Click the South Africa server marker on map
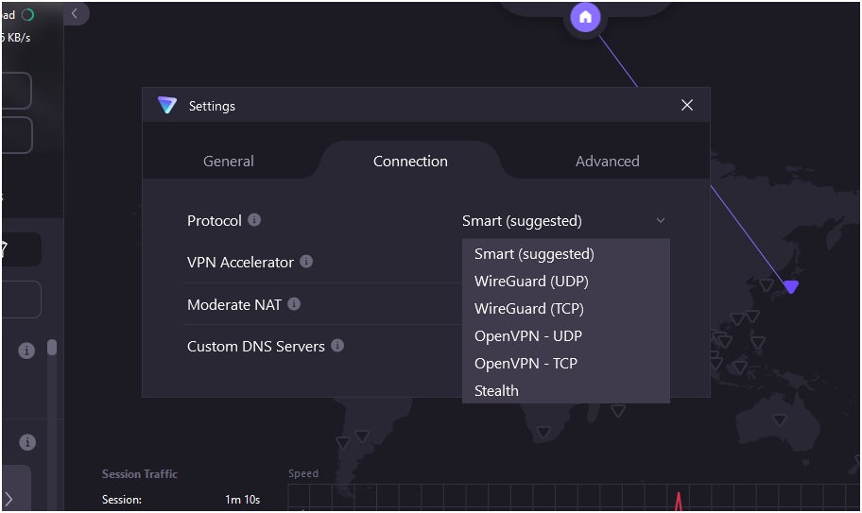Screen dimensions: 862x513 (543, 433)
